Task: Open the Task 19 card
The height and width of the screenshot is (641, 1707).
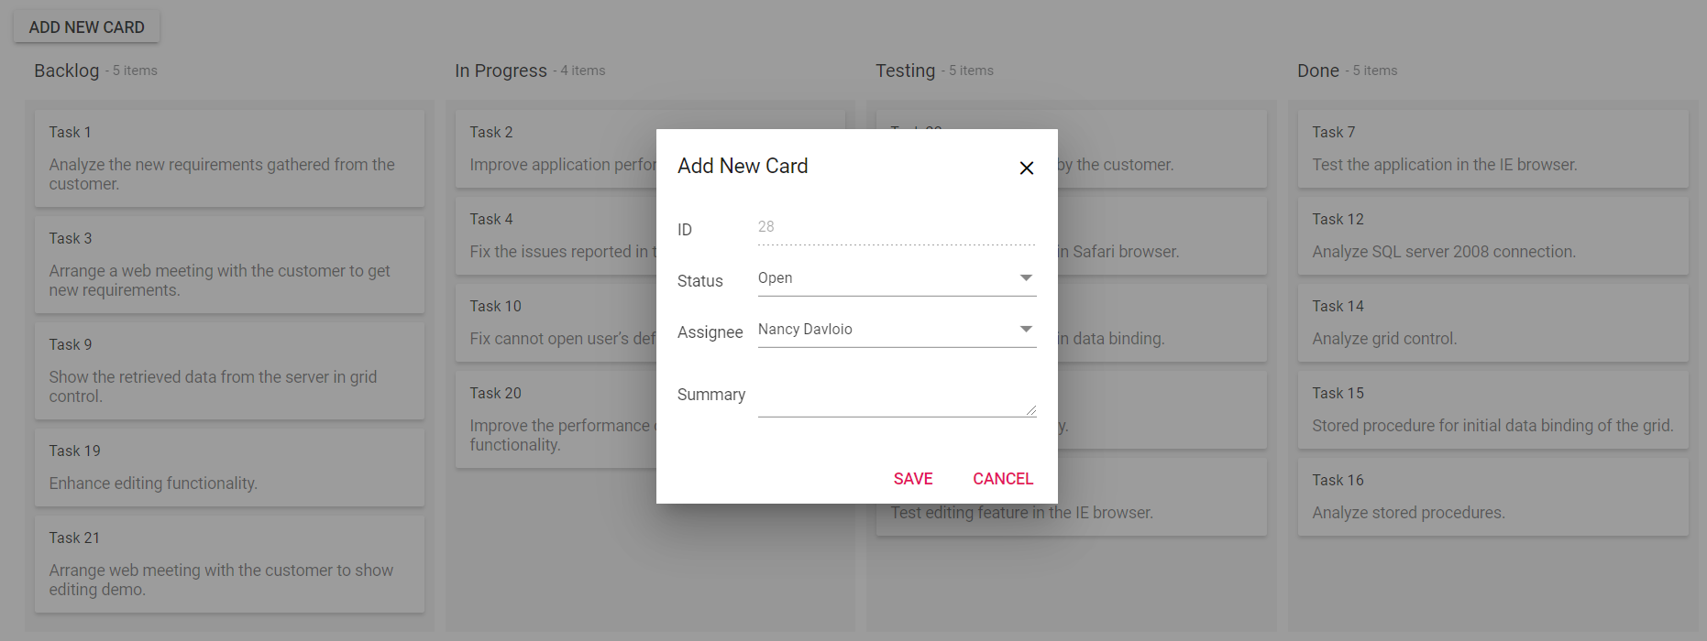Action: tap(229, 467)
